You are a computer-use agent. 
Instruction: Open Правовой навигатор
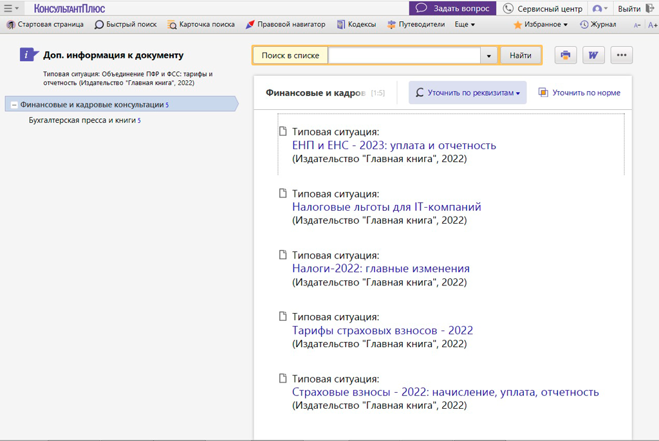286,24
